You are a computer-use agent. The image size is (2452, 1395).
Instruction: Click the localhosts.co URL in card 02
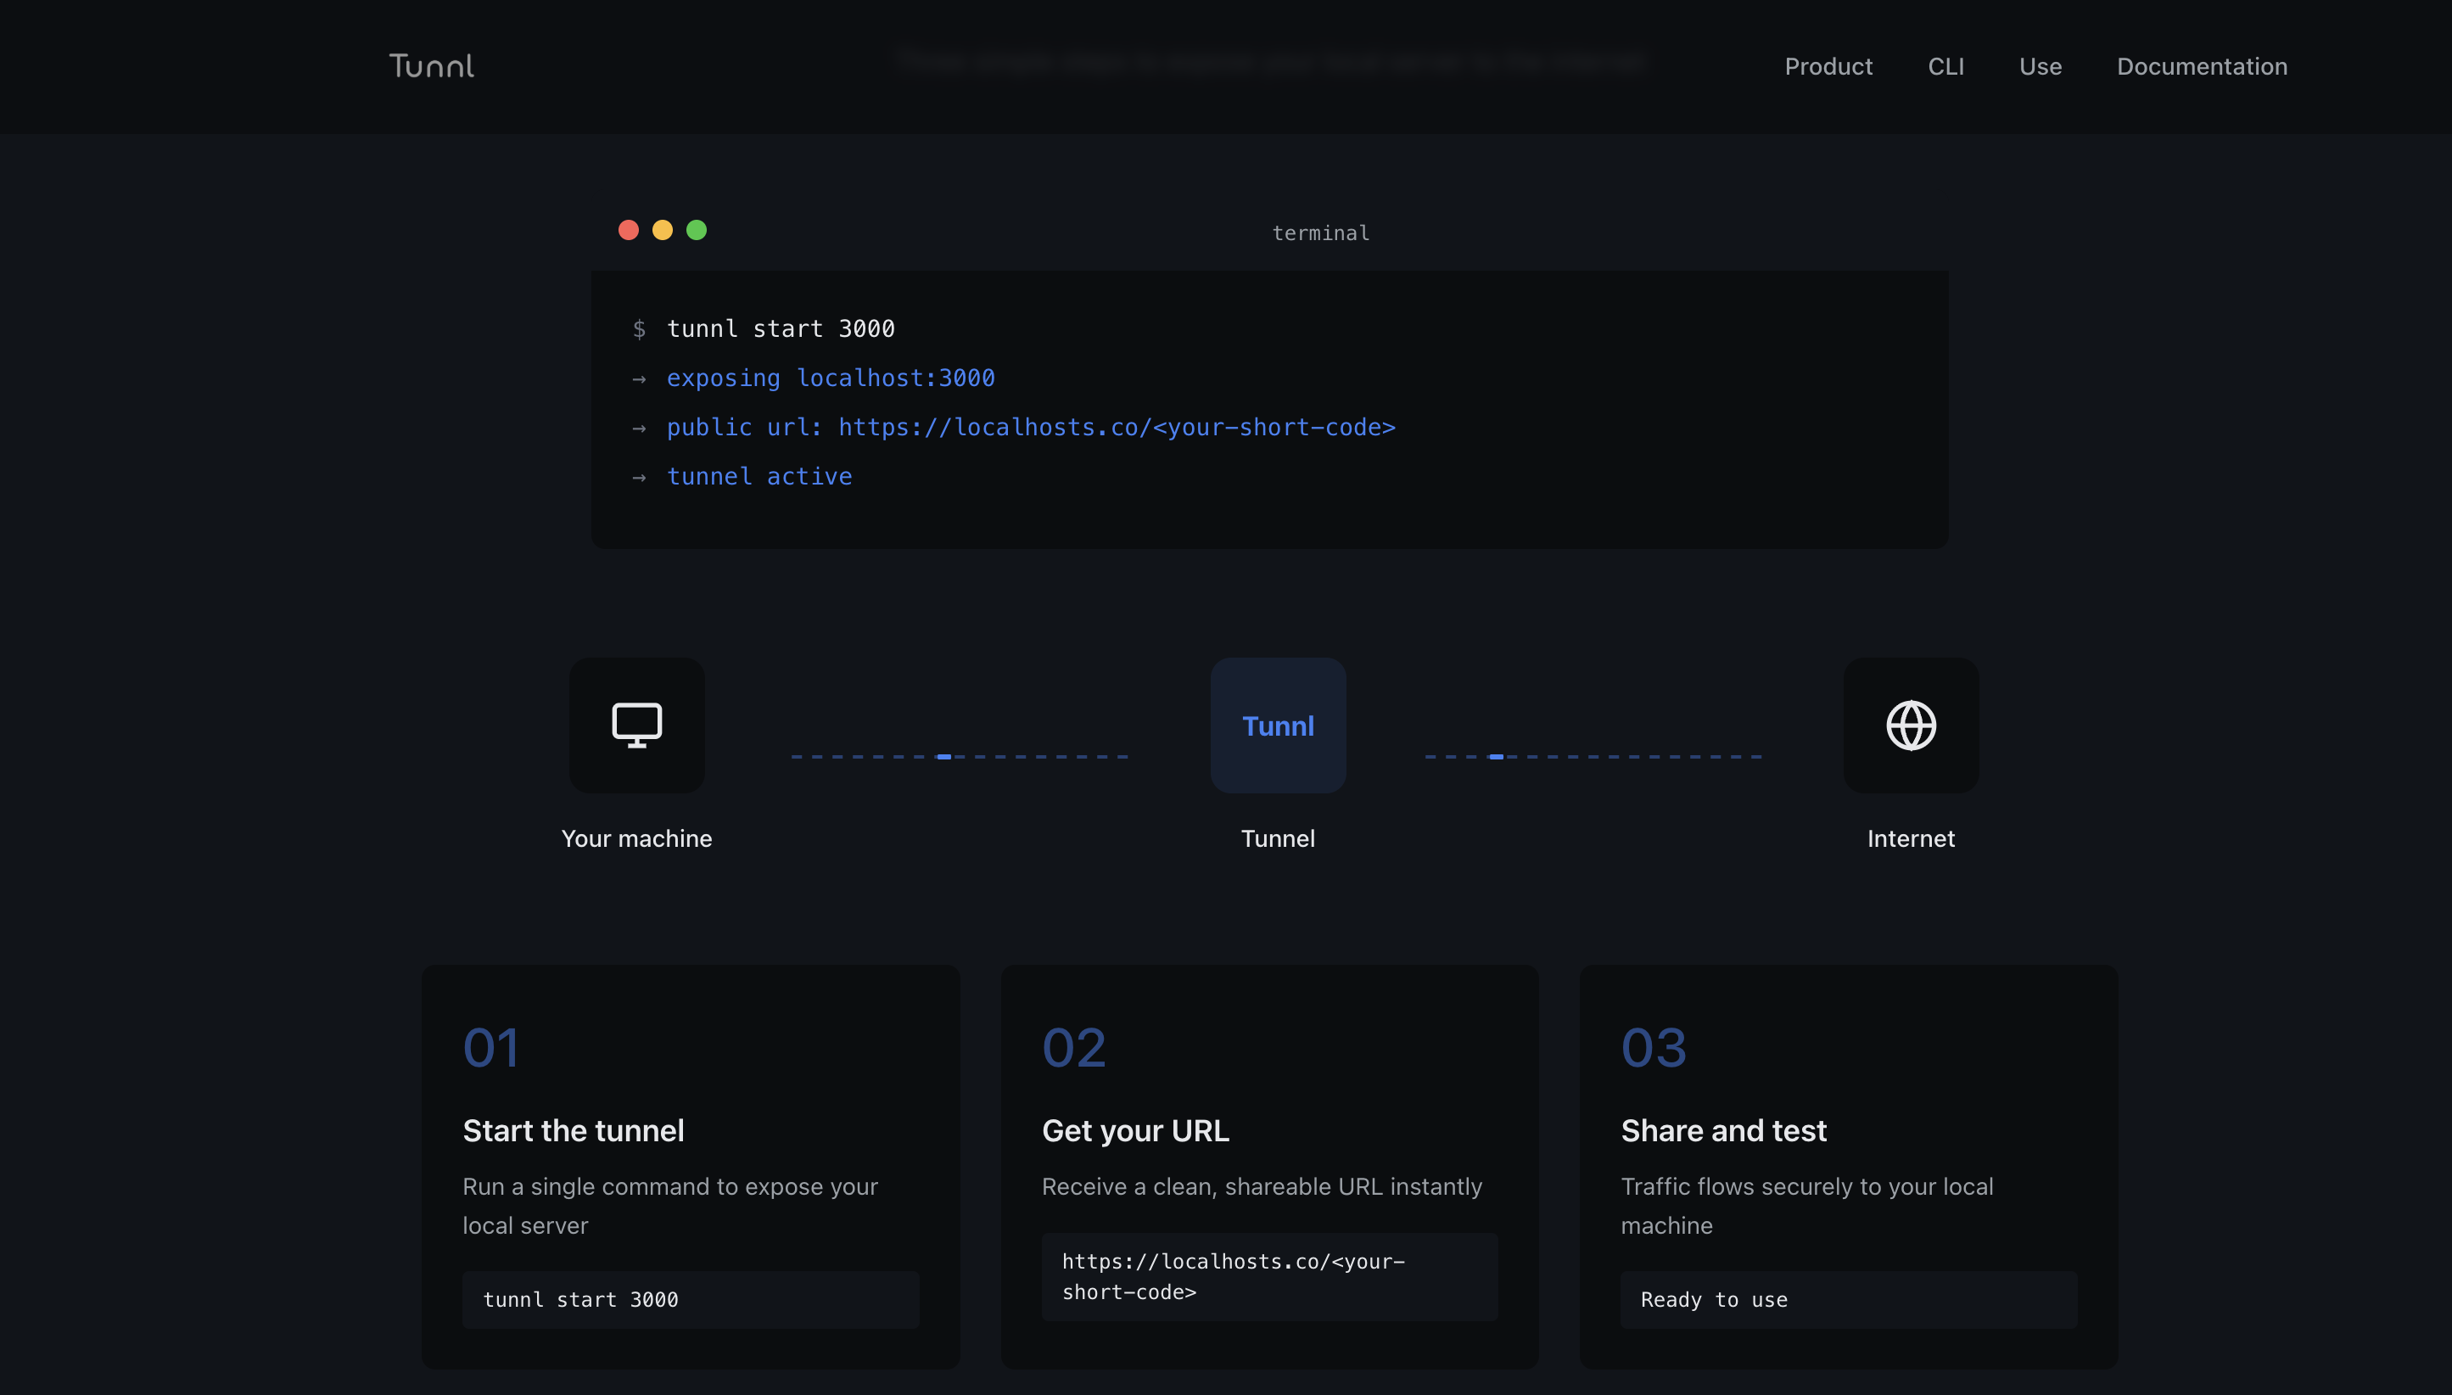coord(1232,1276)
